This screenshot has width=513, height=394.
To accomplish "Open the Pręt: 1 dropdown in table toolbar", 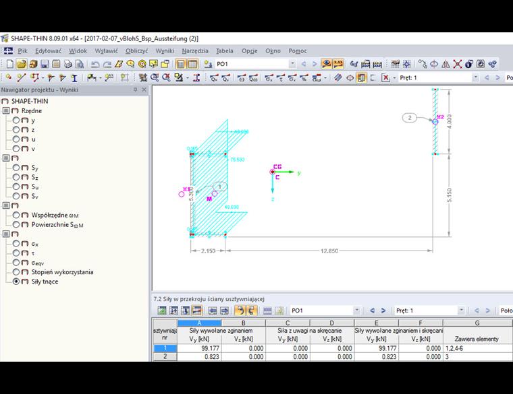I will point(461,310).
